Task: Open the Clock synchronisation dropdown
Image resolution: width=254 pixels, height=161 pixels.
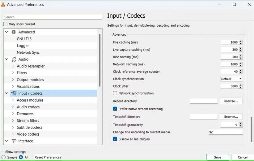Action: (x=231, y=79)
